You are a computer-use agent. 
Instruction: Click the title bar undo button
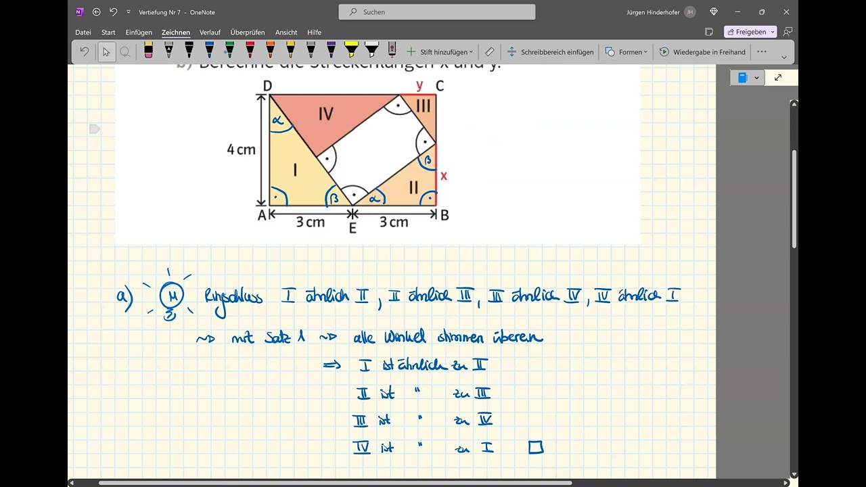pos(114,12)
